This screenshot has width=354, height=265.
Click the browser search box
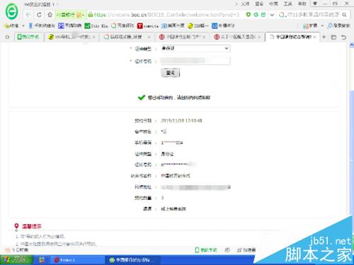pyautogui.click(x=313, y=15)
